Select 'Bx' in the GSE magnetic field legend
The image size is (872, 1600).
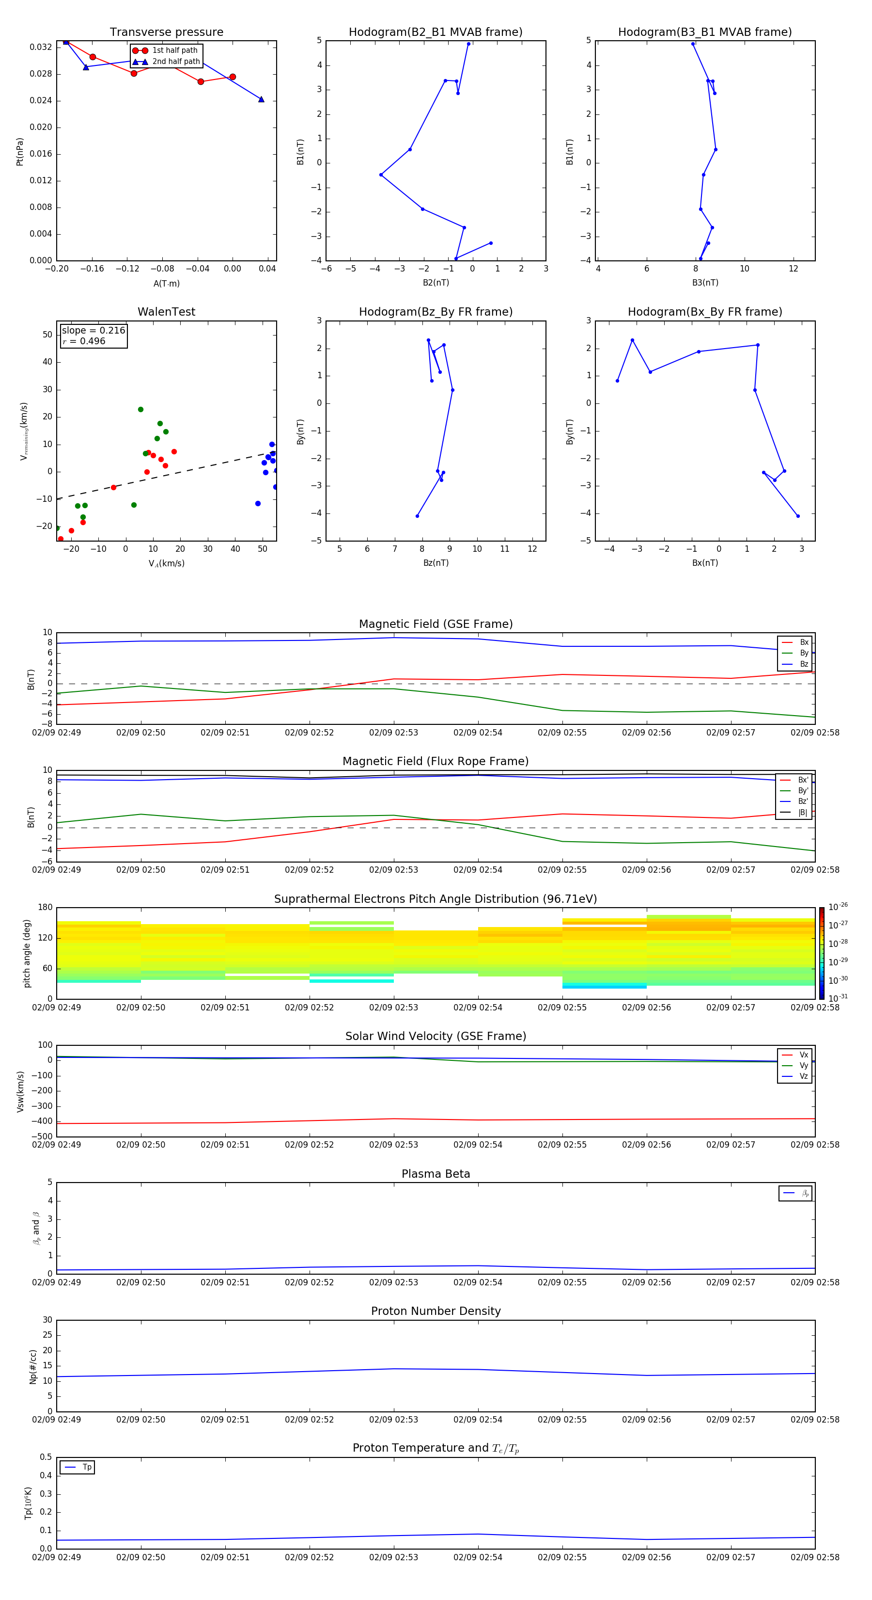pyautogui.click(x=795, y=642)
